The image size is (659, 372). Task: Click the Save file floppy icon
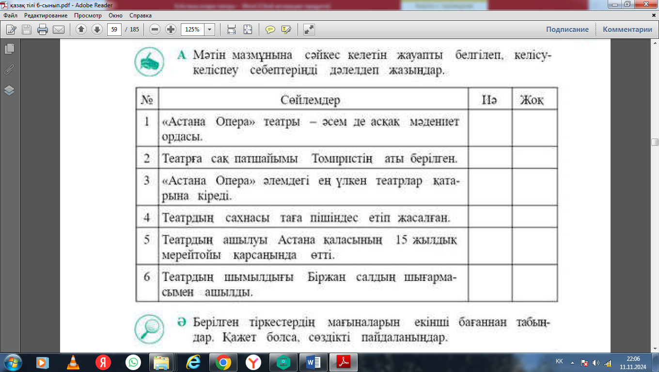(27, 30)
